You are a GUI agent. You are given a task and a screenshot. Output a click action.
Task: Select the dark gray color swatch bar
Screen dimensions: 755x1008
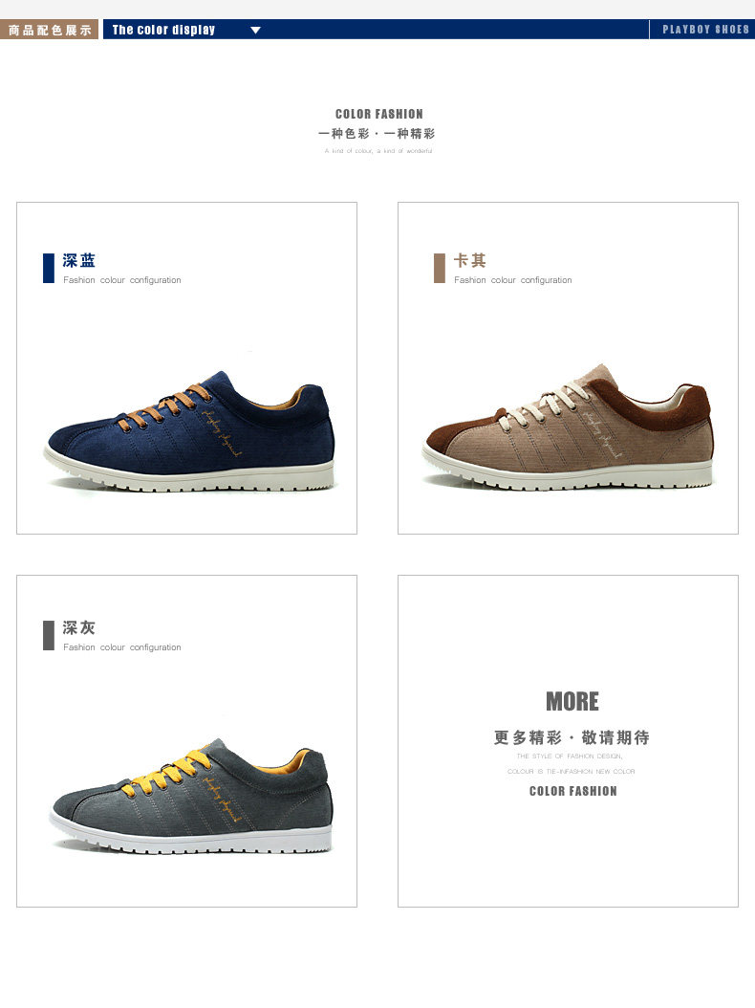[x=48, y=635]
